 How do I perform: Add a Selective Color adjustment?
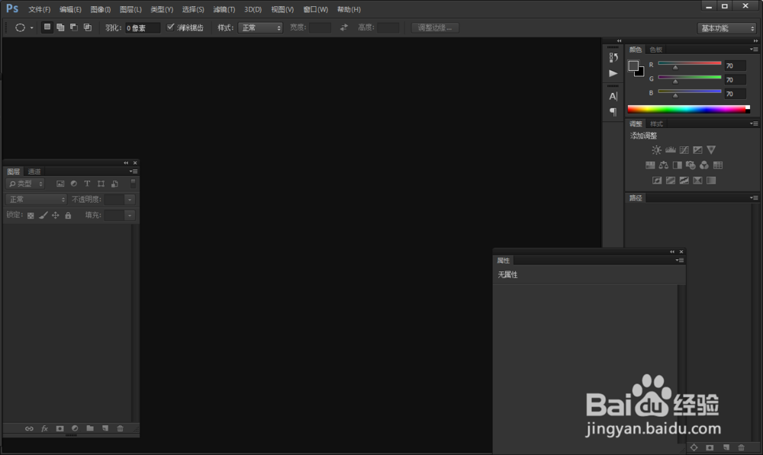coord(698,181)
